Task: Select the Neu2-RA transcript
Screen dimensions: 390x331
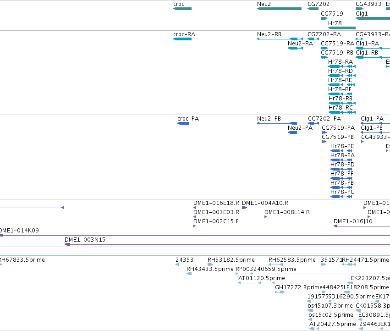Action: 295,48
